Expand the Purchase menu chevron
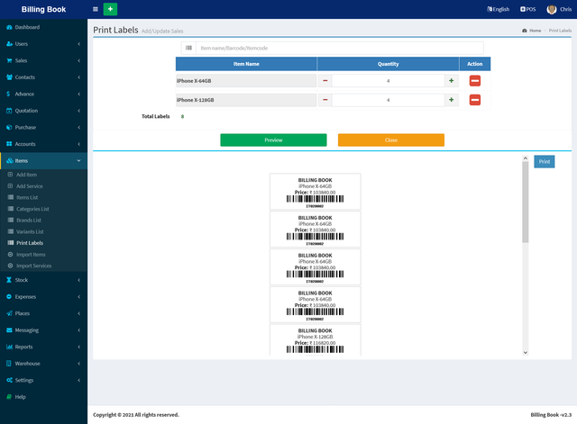The height and width of the screenshot is (424, 577). pos(78,128)
